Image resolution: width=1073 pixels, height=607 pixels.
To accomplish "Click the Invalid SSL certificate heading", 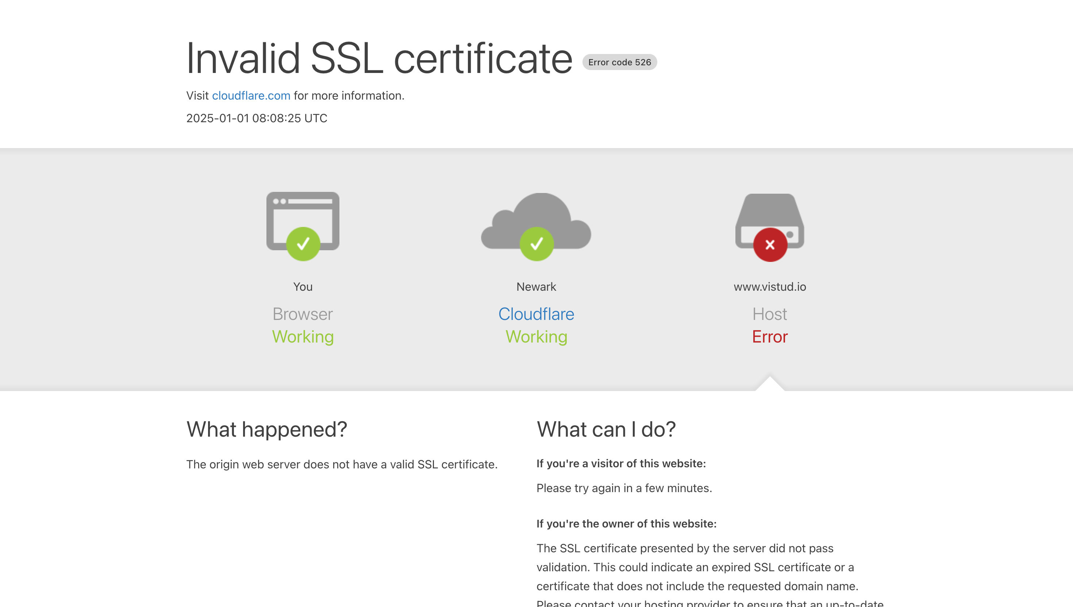I will 380,59.
